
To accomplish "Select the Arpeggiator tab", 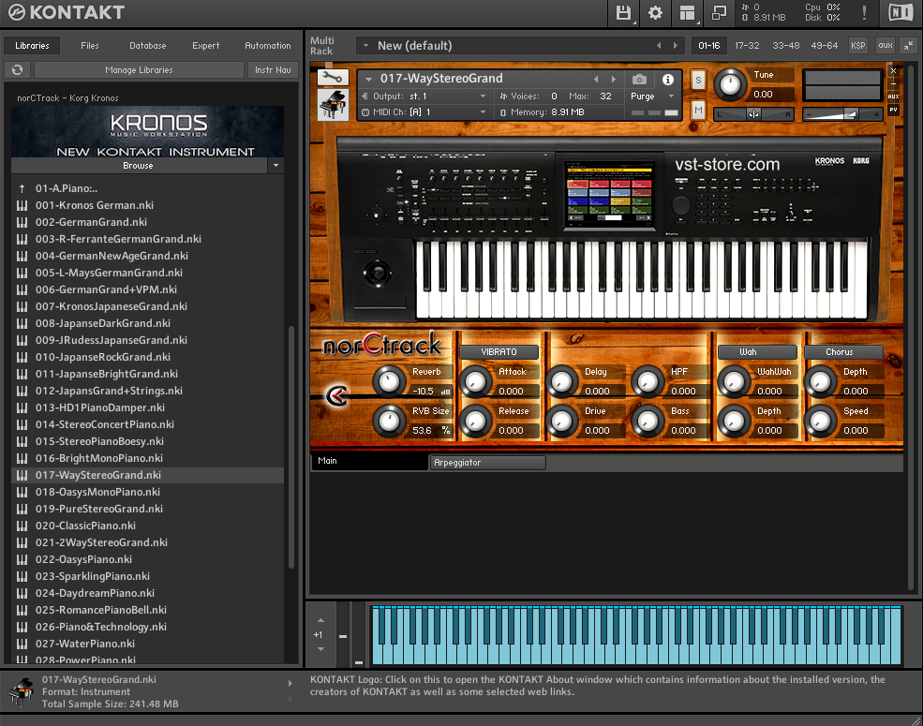I will [487, 463].
